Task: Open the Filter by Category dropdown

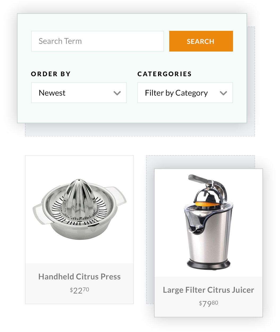Action: (x=185, y=93)
